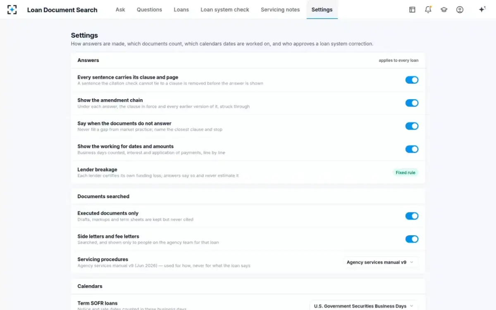Image resolution: width=496 pixels, height=310 pixels.
Task: Toggle Say when the documents do not answer
Action: click(412, 126)
